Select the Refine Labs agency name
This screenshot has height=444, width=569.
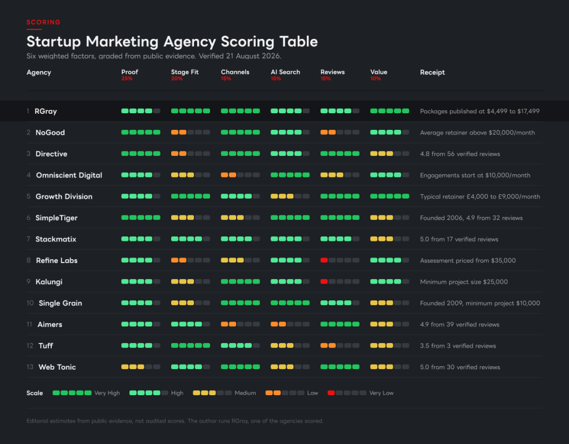click(x=57, y=260)
